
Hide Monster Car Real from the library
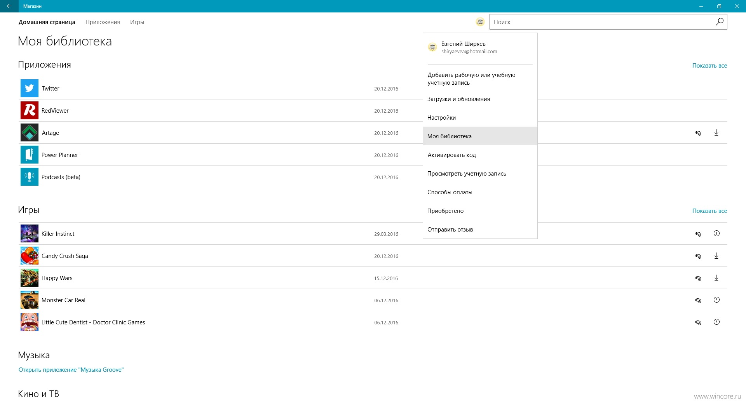(698, 300)
